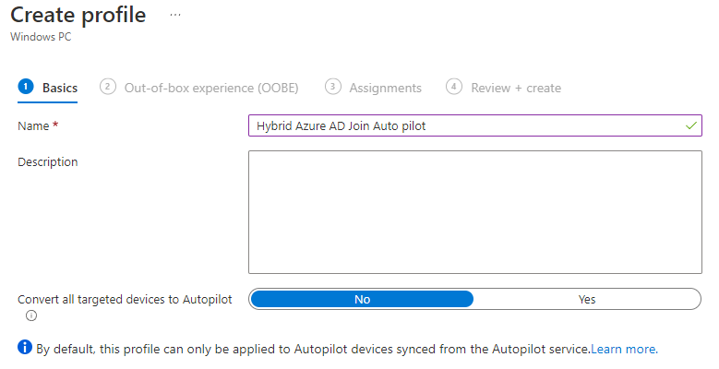Jump to the Review + create tab
The image size is (719, 369).
pyautogui.click(x=516, y=88)
